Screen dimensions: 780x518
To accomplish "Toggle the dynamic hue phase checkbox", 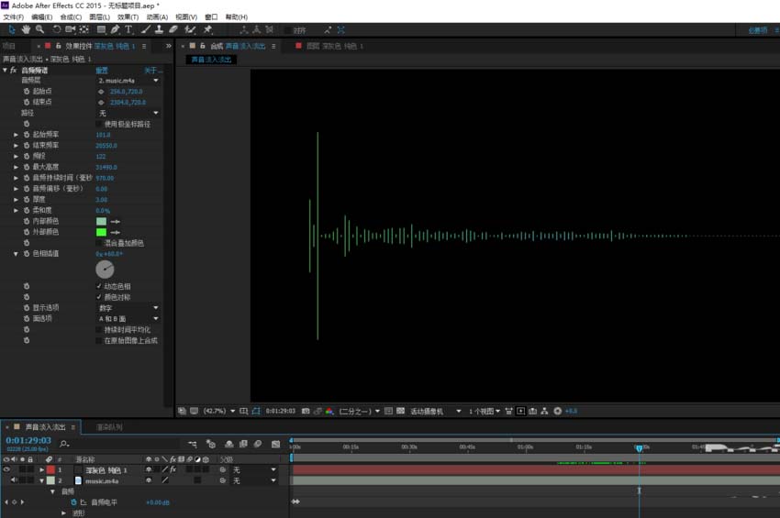I will tap(99, 286).
